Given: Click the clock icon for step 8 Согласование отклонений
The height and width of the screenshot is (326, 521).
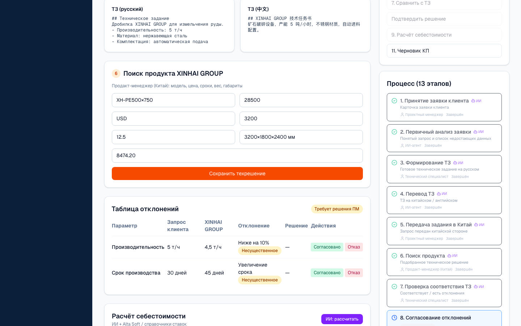Looking at the screenshot, I should (394, 318).
